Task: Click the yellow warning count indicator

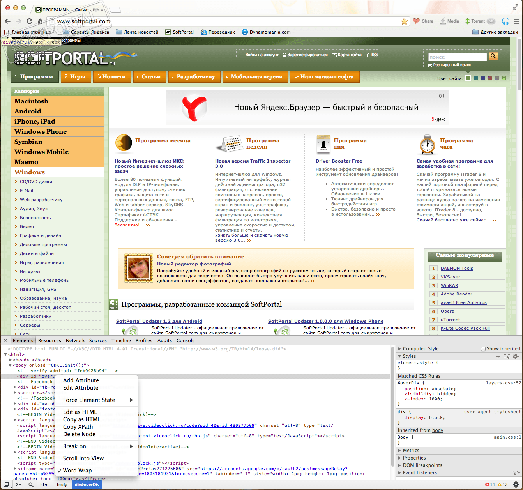Action: point(502,485)
